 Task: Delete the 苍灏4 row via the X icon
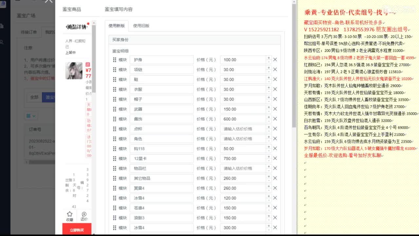(x=275, y=208)
